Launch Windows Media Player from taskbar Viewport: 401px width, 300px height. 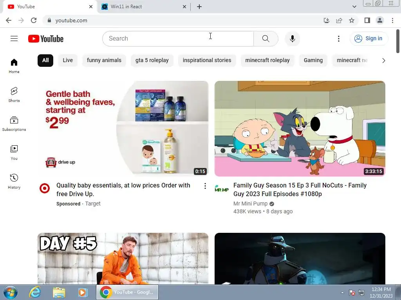[83, 292]
